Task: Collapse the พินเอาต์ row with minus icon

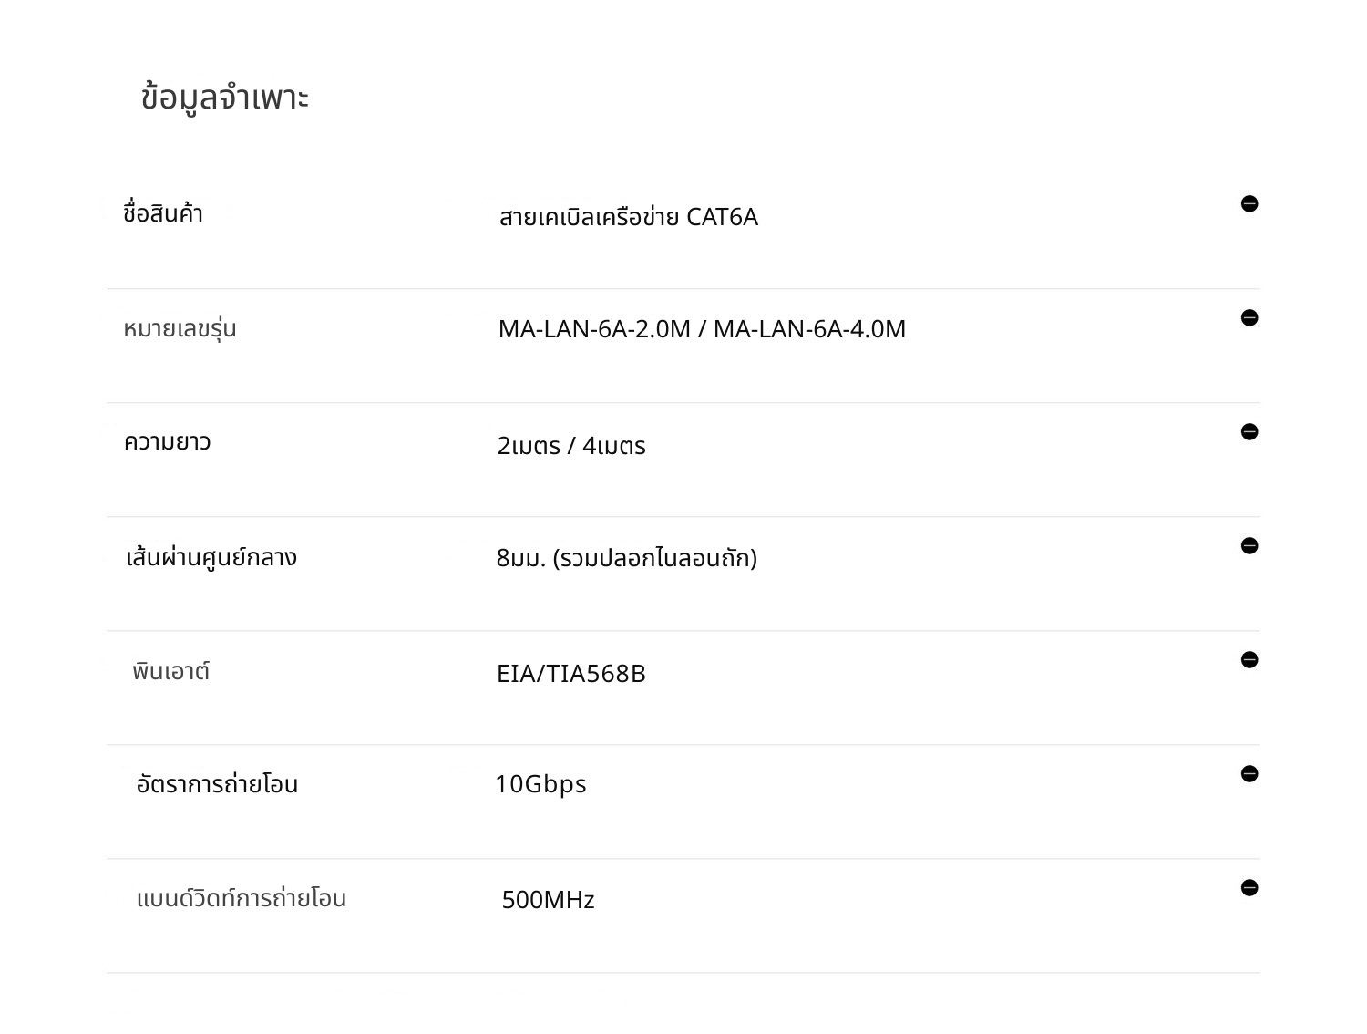Action: pyautogui.click(x=1249, y=660)
